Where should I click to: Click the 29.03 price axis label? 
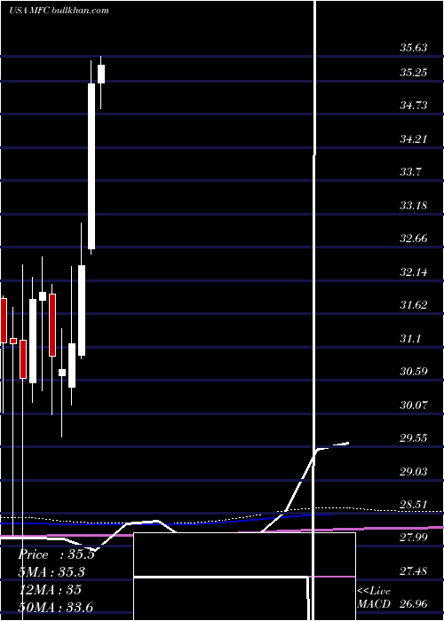pos(414,472)
